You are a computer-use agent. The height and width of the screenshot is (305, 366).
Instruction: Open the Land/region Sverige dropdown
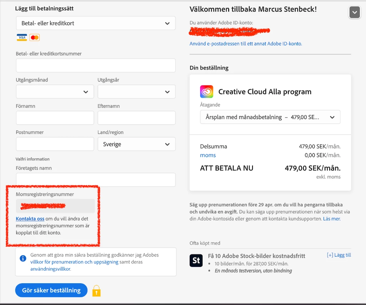point(137,144)
